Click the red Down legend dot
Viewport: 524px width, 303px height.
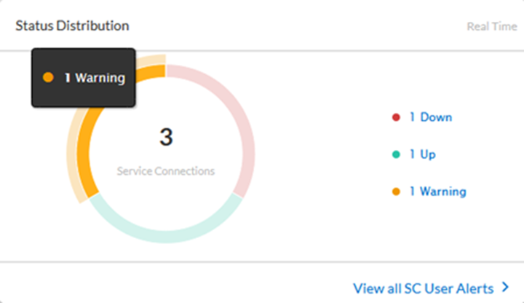tap(396, 117)
